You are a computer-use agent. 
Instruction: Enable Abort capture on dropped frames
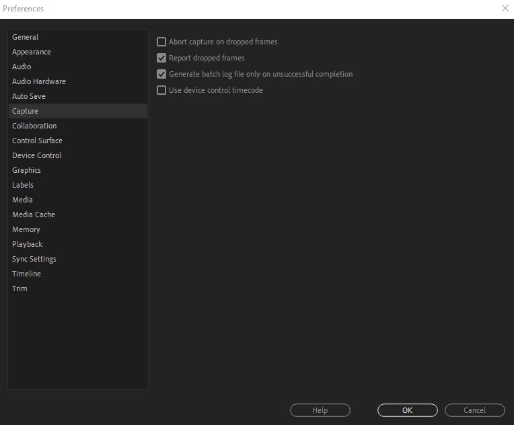pos(161,42)
